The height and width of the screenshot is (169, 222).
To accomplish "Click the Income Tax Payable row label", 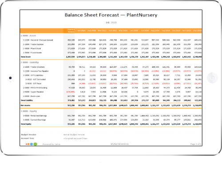I will [x=36, y=71].
